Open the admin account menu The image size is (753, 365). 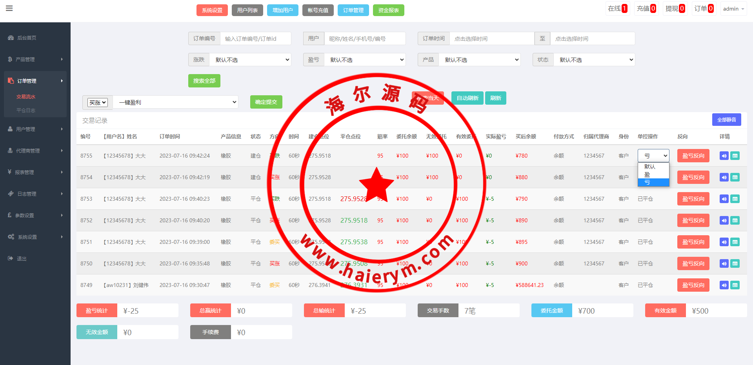click(733, 9)
